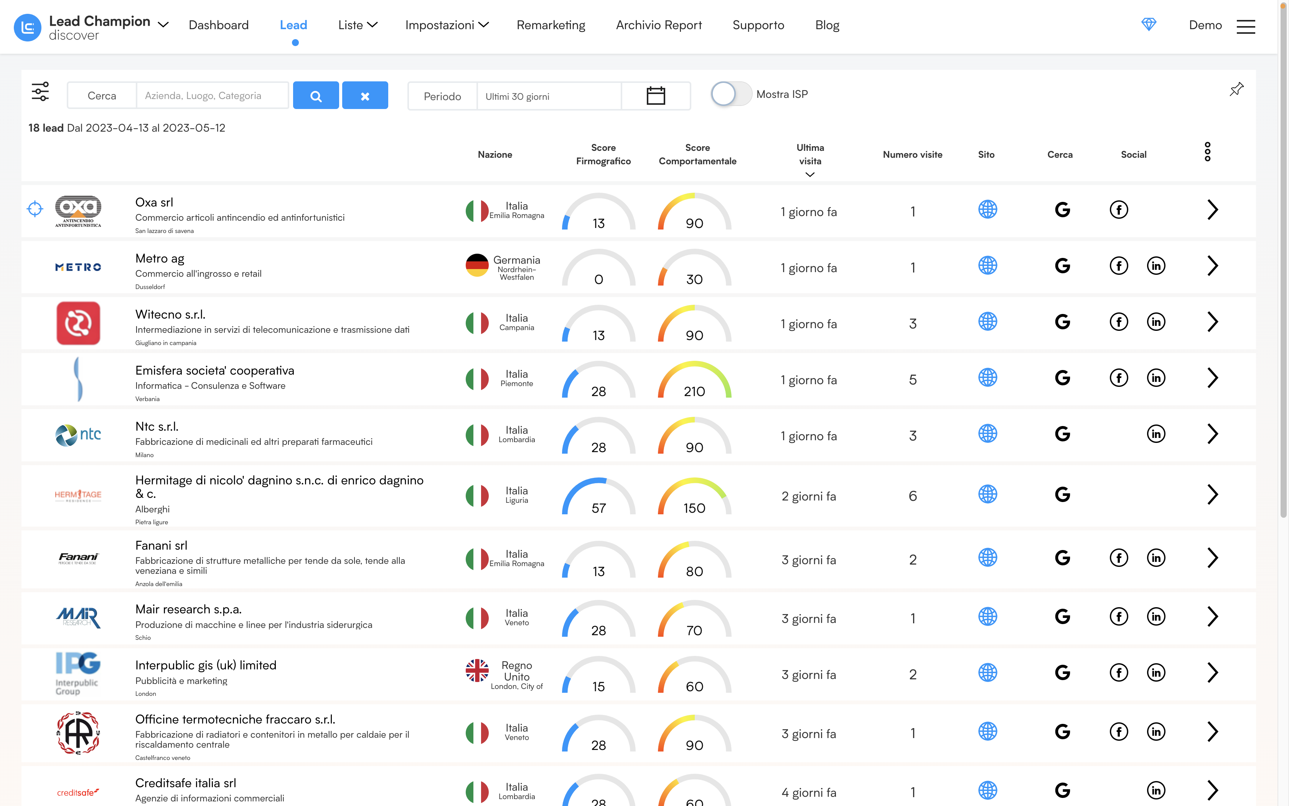
Task: Open the calendar date picker
Action: pos(656,96)
